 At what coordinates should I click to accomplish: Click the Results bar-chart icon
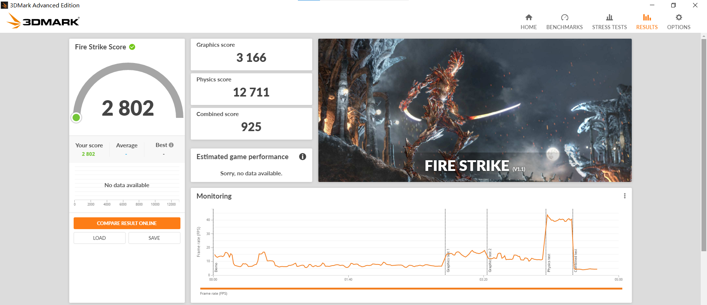647,17
